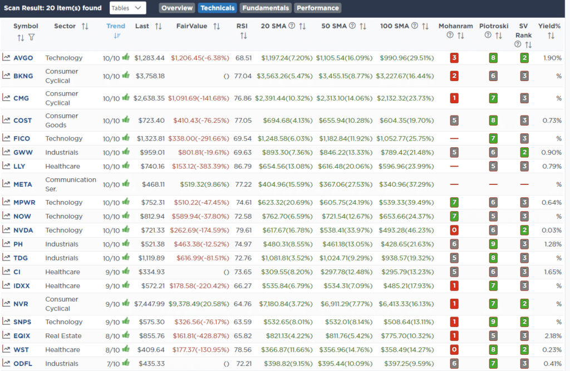Sort the 20 SMA column
The image size is (570, 371).
click(302, 27)
